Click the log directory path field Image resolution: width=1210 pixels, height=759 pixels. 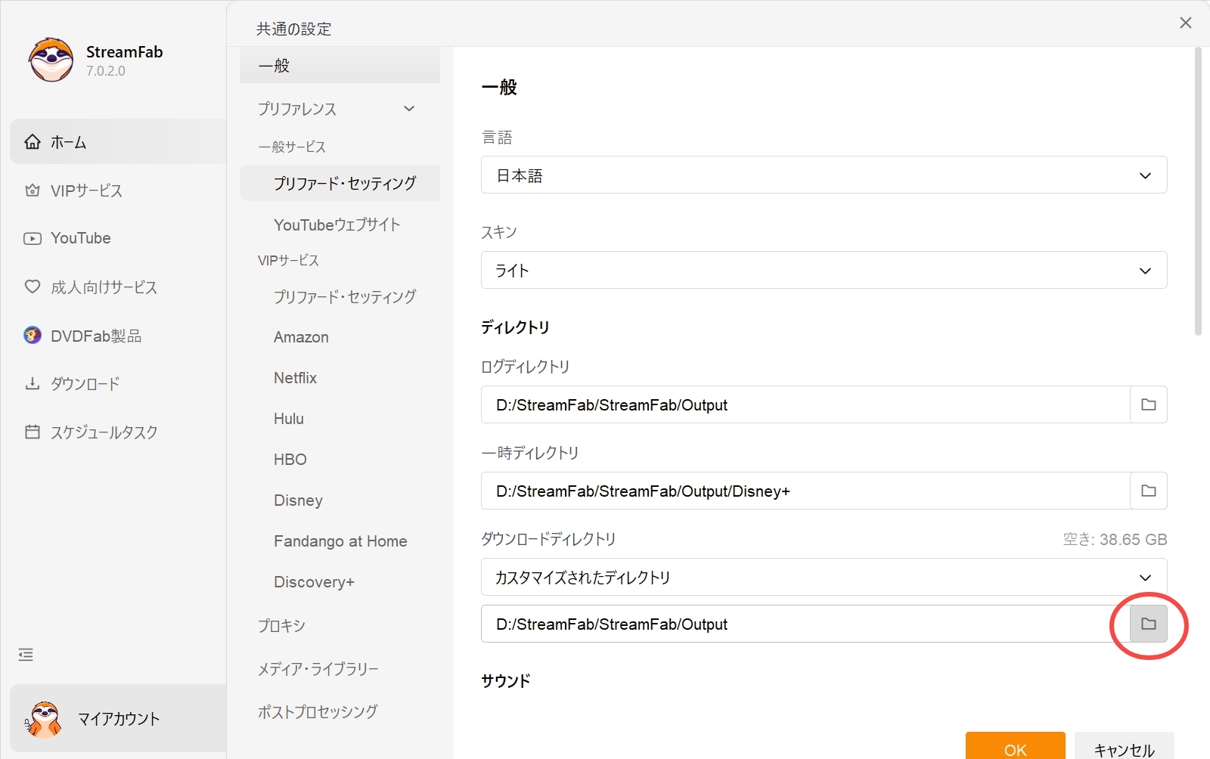click(805, 404)
